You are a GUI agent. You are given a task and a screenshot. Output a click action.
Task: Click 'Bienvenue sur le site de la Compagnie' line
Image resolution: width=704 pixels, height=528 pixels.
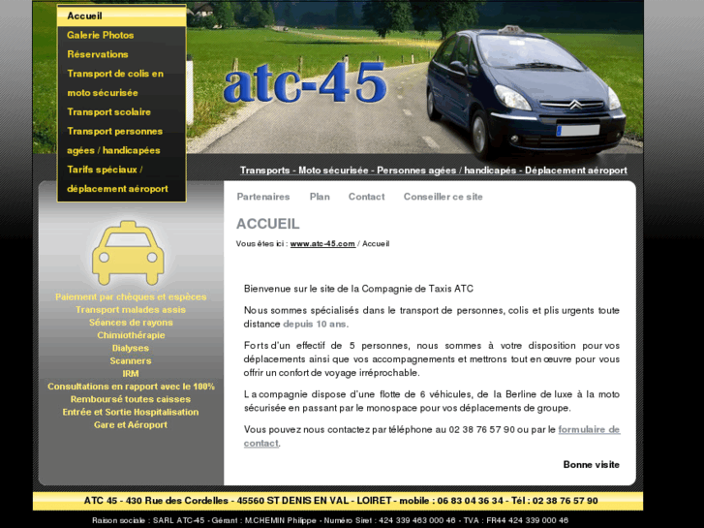pos(358,289)
